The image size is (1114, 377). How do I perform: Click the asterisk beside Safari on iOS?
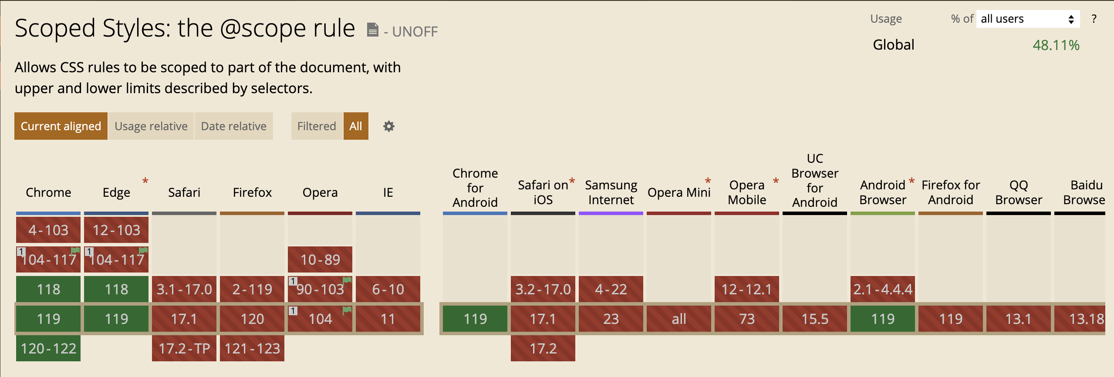pyautogui.click(x=572, y=181)
